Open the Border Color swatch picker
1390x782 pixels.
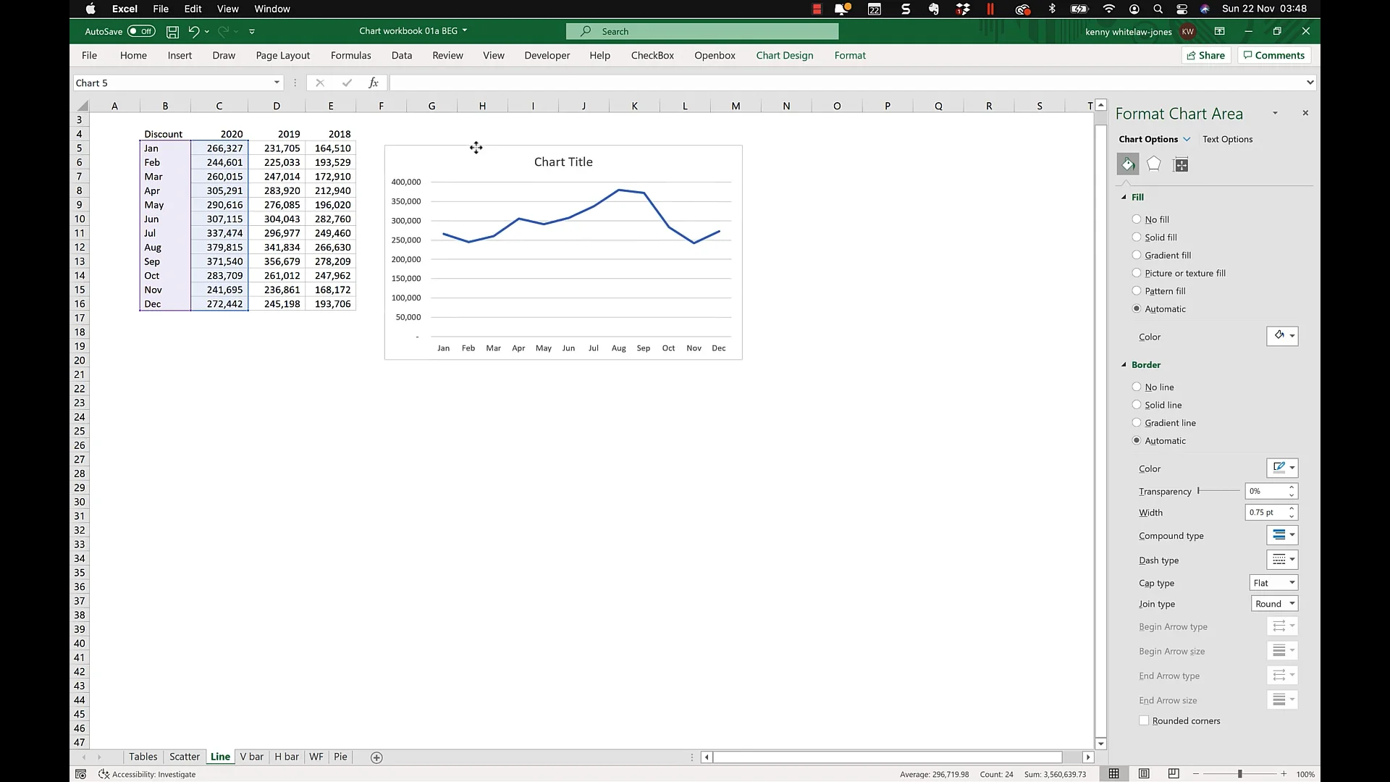[1282, 468]
